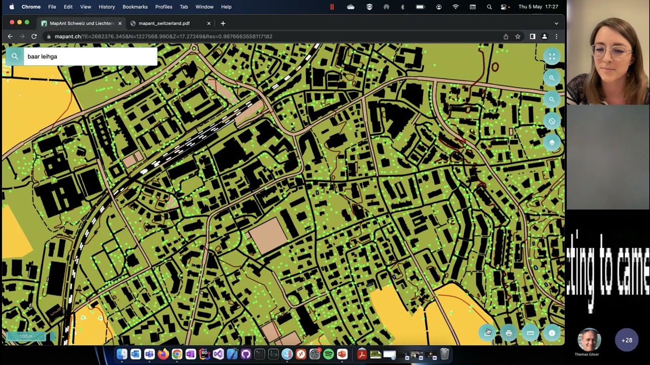Image resolution: width=650 pixels, height=365 pixels.
Task: Click the 'baar leihga' search field
Action: click(x=90, y=56)
